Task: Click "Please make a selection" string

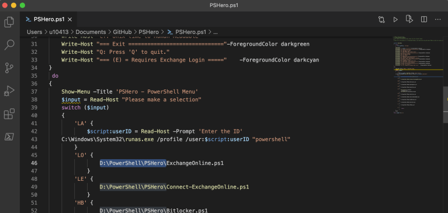Action: (x=161, y=99)
